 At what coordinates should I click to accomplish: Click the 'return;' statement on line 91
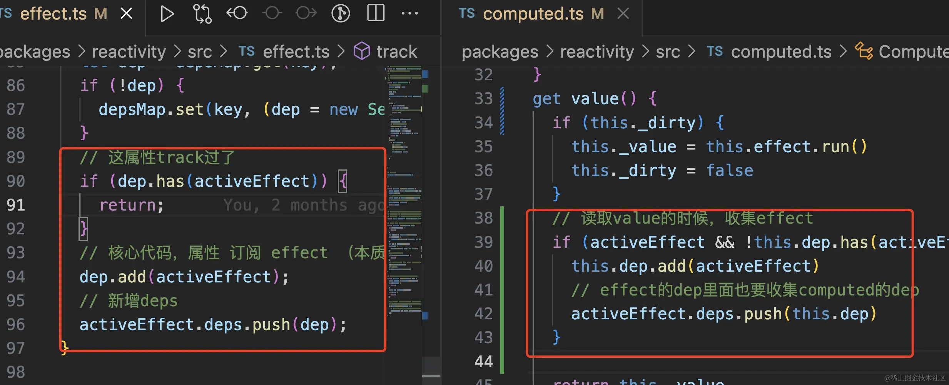click(132, 205)
